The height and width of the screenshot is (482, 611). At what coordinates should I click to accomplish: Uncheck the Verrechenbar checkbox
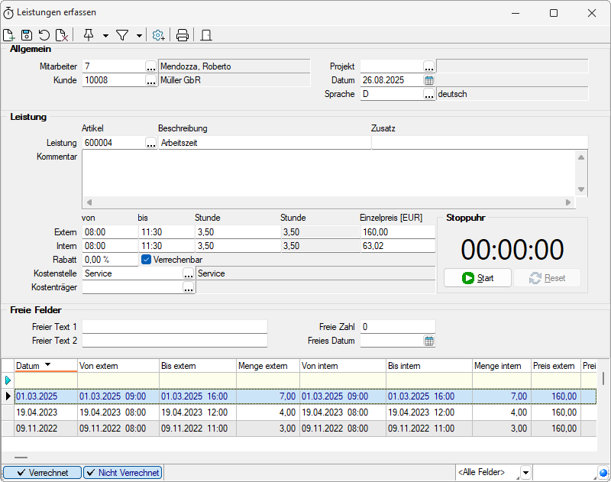[147, 260]
